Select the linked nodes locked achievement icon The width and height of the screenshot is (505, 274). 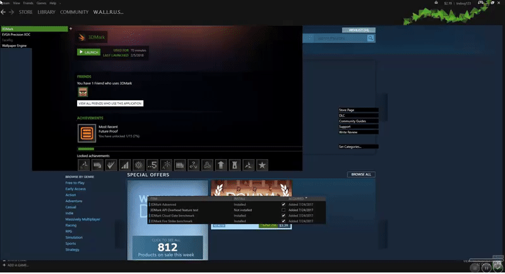coord(194,165)
